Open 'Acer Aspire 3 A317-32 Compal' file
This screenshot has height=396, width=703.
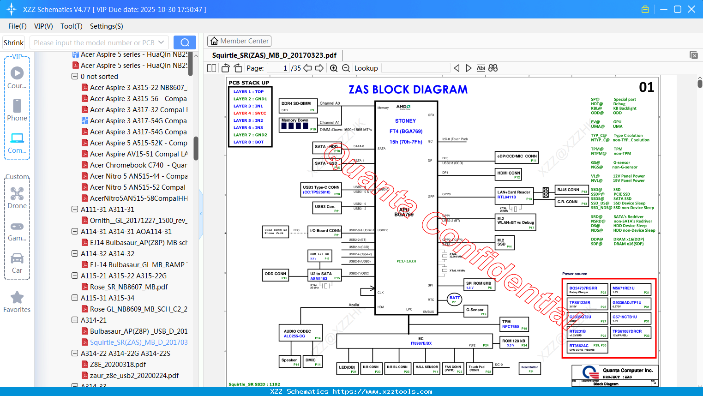[134, 110]
